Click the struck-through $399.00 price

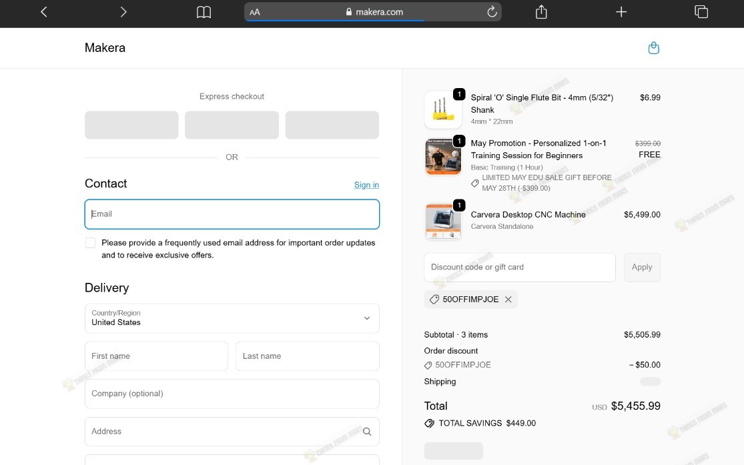point(648,143)
